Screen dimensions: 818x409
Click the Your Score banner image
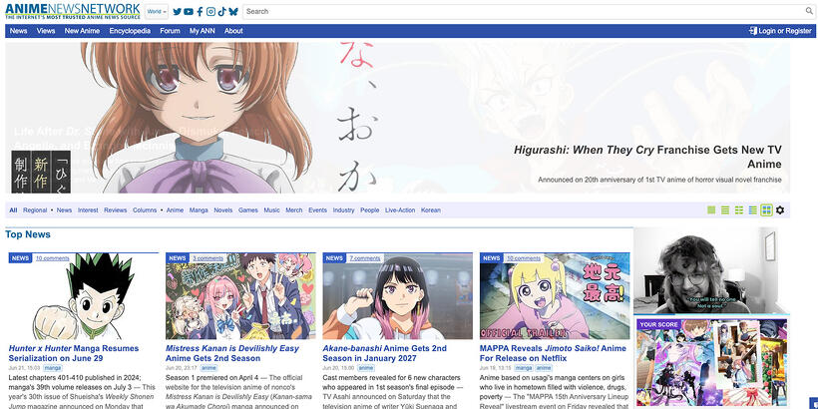coord(711,364)
